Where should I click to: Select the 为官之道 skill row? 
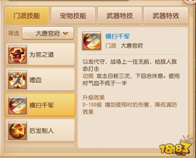click(x=40, y=55)
